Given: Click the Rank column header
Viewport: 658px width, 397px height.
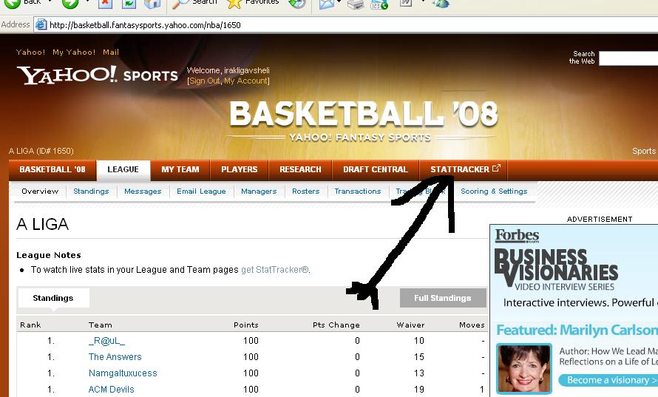Looking at the screenshot, I should tap(30, 325).
